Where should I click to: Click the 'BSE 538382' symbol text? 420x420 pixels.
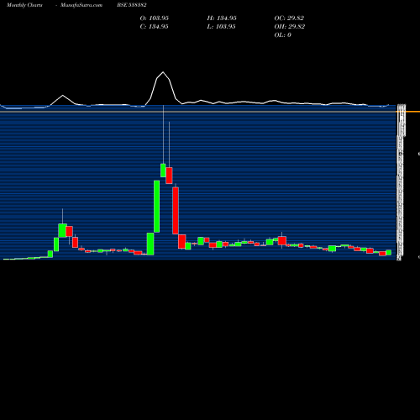132,5
